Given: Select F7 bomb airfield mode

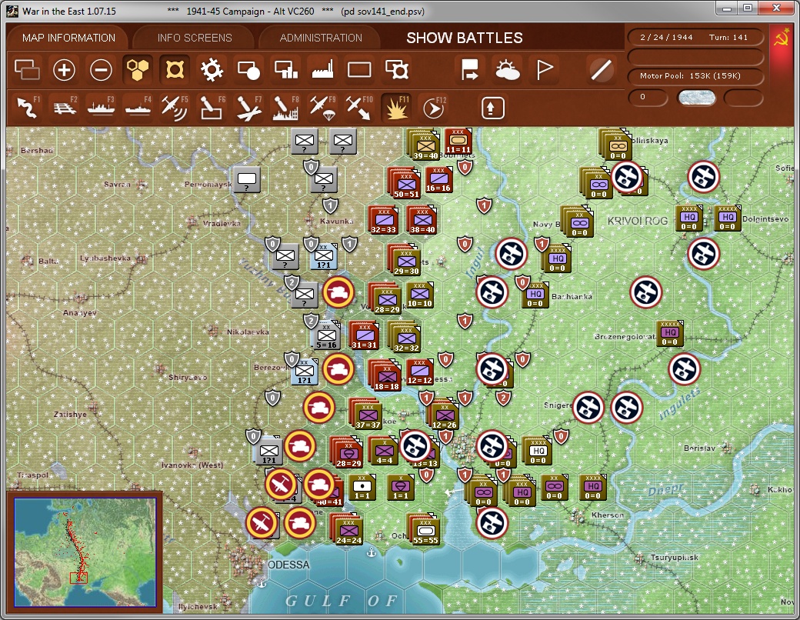Looking at the screenshot, I should pos(248,108).
